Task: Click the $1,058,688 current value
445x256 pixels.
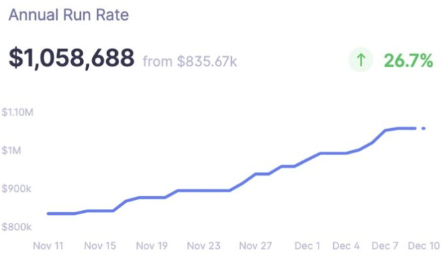Action: coord(72,58)
